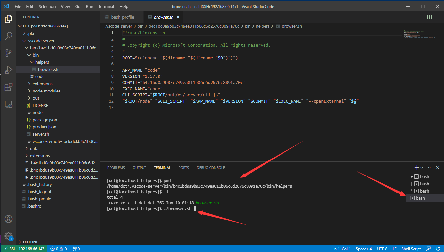Click the .vscode-server breadcrumb segment
Image resolution: width=444 pixels, height=252 pixels.
(x=119, y=26)
